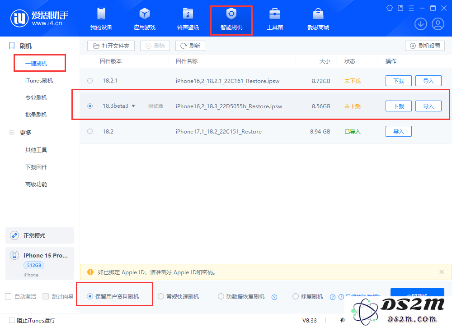Click the 更多 section list icon
Image resolution: width=452 pixels, height=327 pixels.
[x=12, y=132]
